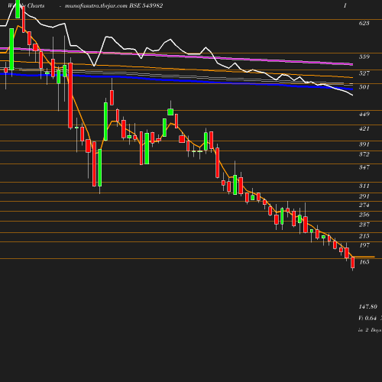Select the 391 price axis label

tap(364, 144)
